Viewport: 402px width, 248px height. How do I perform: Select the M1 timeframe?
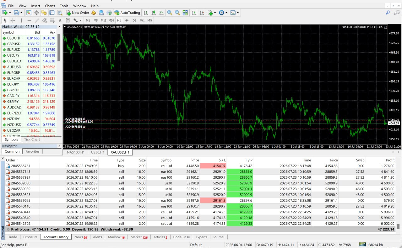[x=88, y=20]
